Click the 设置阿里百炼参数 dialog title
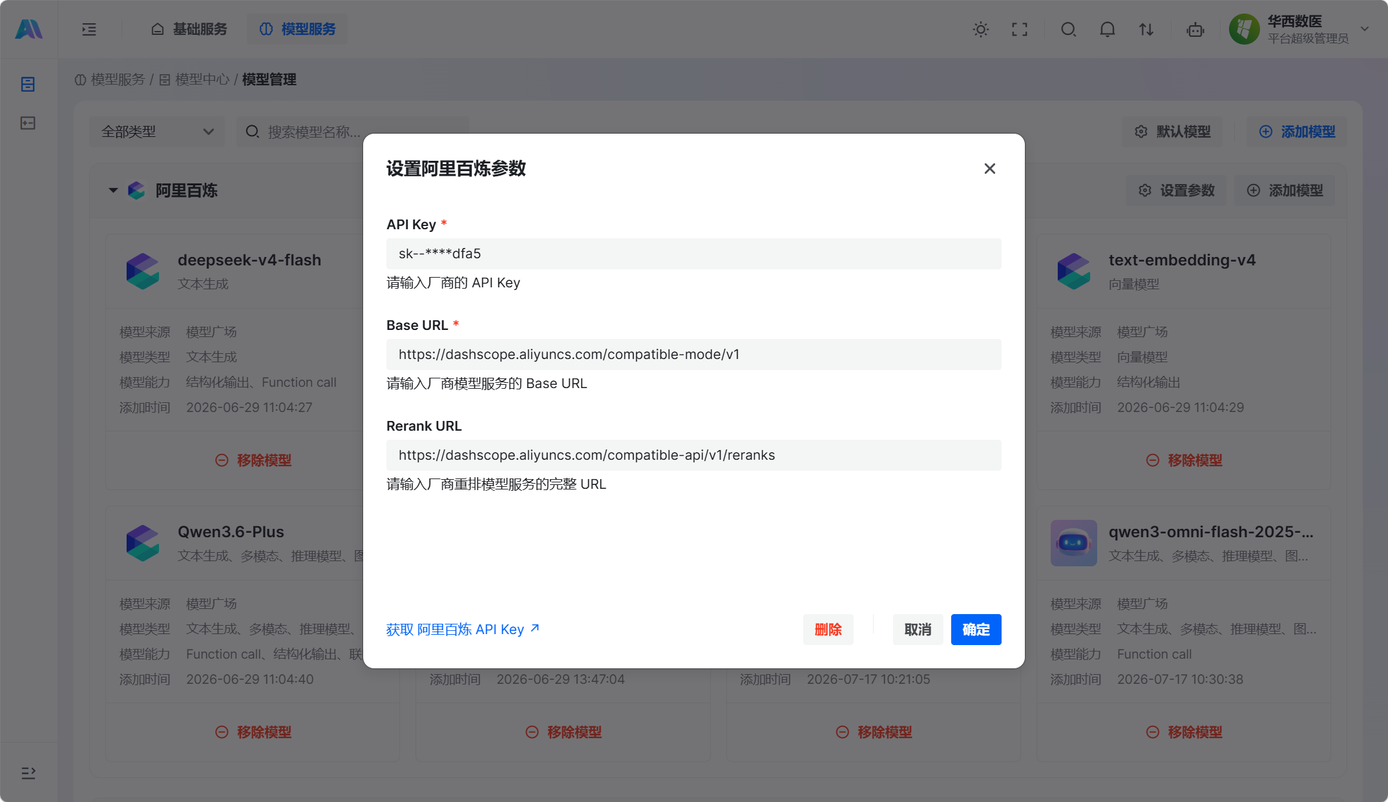The height and width of the screenshot is (802, 1388). 456,169
